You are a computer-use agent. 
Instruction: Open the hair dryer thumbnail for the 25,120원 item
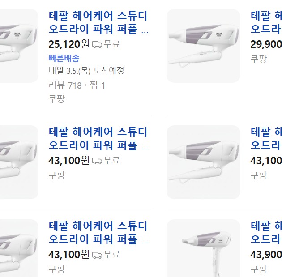coord(19,45)
